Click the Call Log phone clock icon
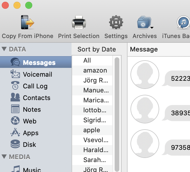Viewport: 190px width, 172px height. click(x=15, y=85)
